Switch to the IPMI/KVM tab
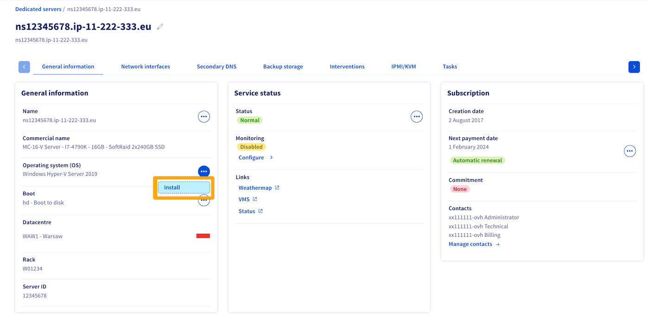This screenshot has height=316, width=649. pyautogui.click(x=403, y=67)
